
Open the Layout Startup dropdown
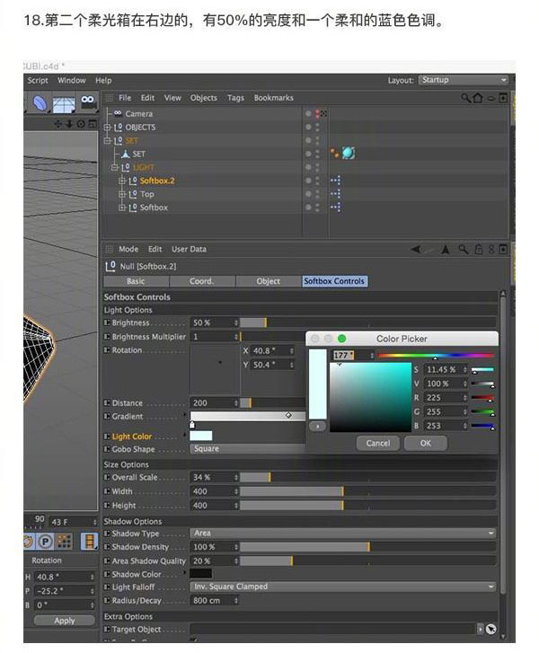[x=464, y=80]
